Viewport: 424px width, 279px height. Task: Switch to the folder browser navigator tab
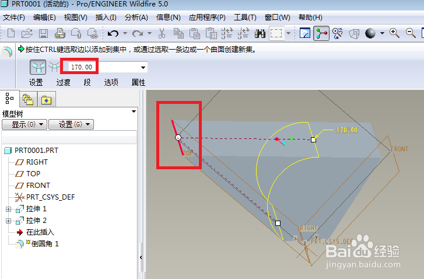[28, 100]
